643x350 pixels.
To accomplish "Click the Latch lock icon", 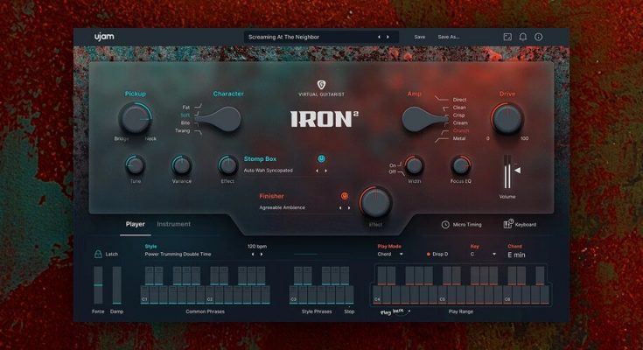I will (98, 254).
